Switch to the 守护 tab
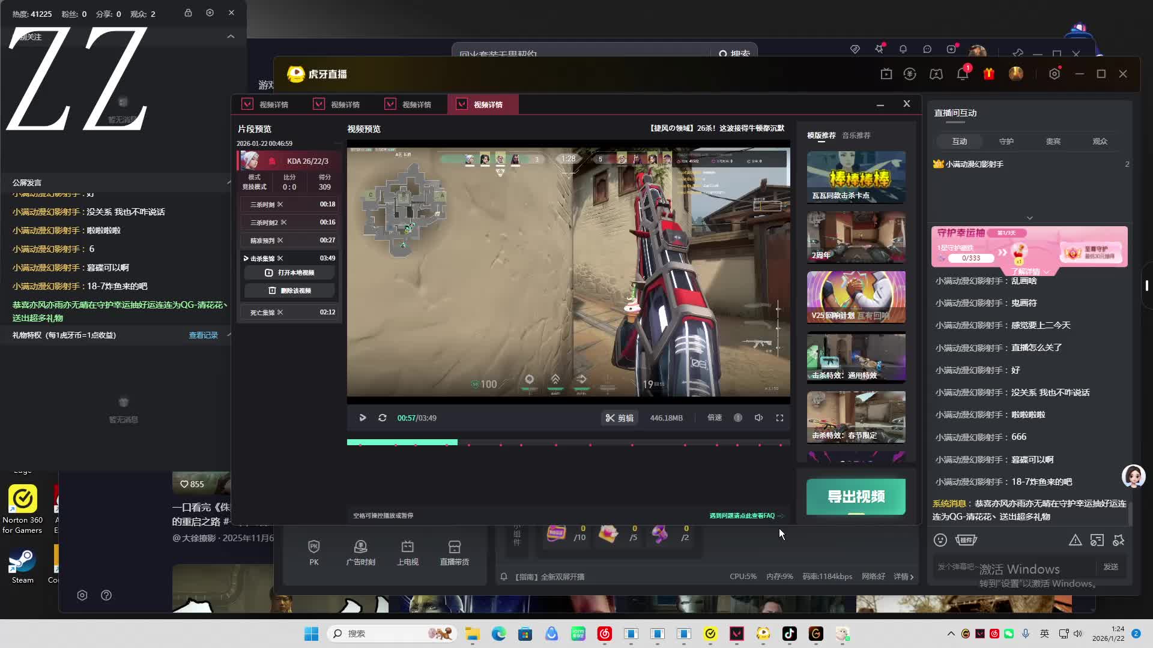 1006,142
